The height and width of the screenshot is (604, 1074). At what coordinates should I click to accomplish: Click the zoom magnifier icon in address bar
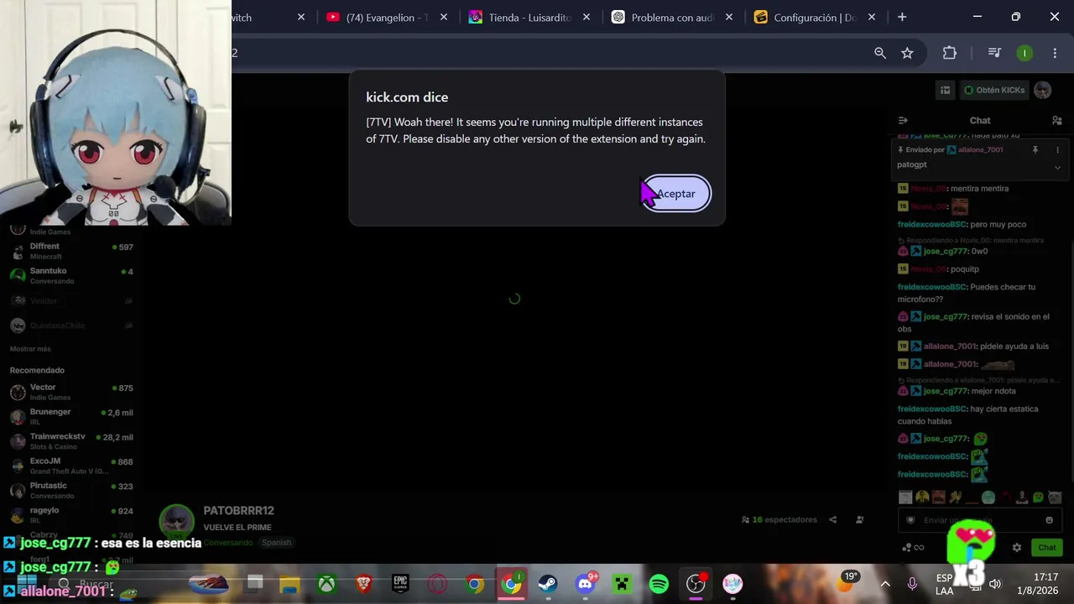pos(880,53)
